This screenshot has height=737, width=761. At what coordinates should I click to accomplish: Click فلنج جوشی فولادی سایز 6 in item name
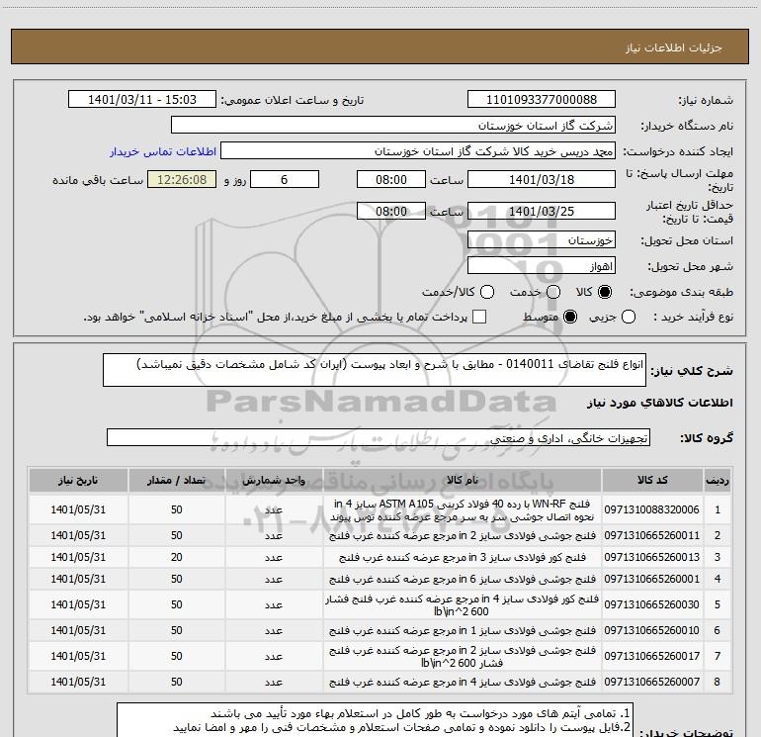coord(463,579)
